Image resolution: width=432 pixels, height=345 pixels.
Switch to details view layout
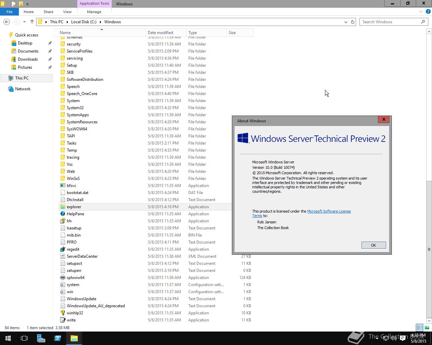[420, 327]
